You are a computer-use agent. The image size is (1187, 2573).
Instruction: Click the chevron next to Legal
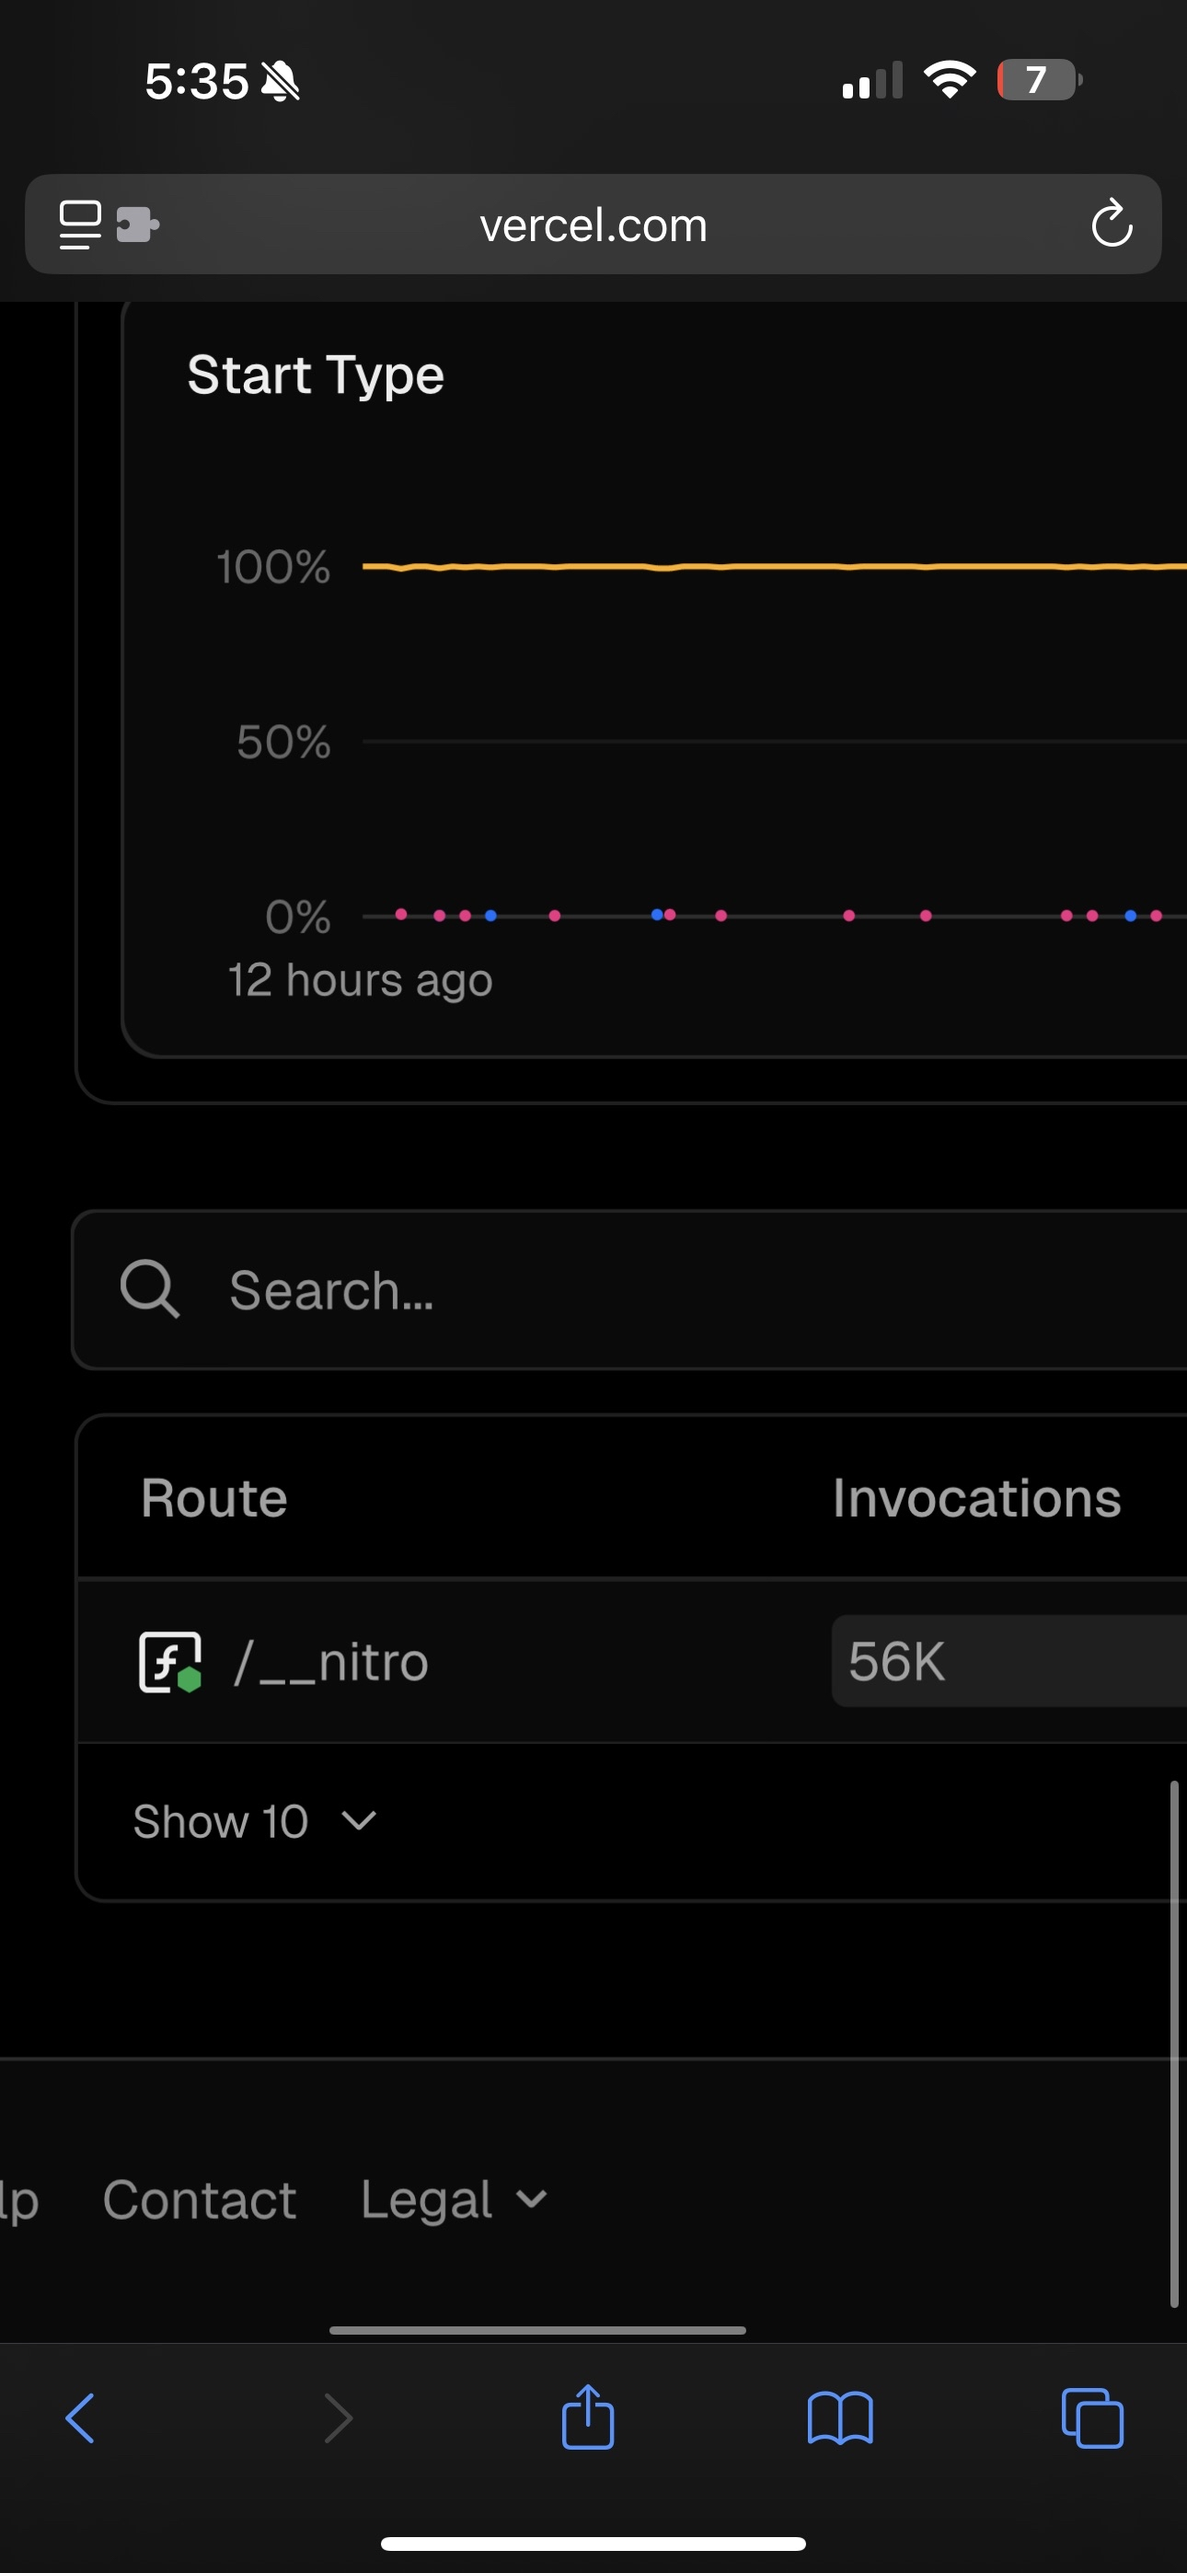532,2198
